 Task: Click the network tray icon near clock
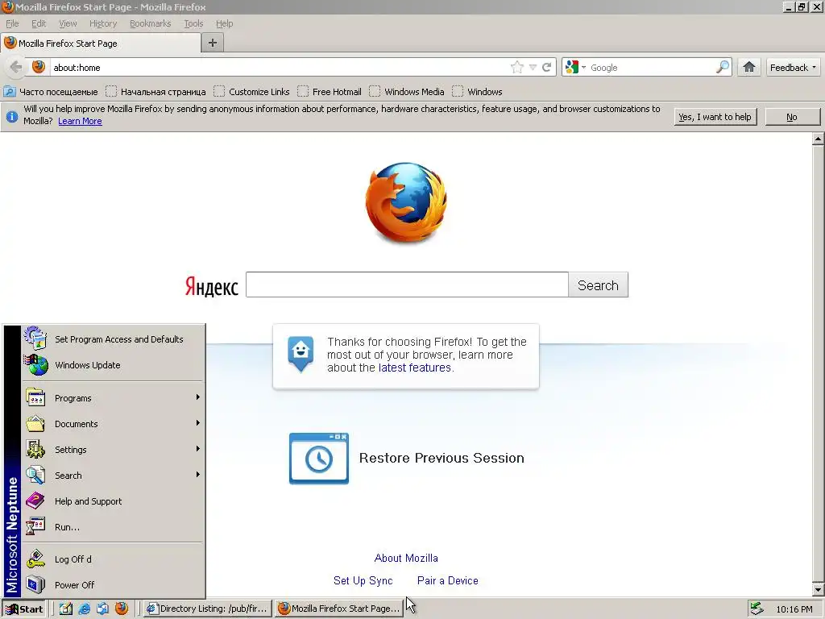[x=757, y=609]
